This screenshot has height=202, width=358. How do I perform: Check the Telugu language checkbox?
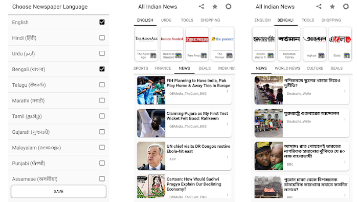coord(102,85)
